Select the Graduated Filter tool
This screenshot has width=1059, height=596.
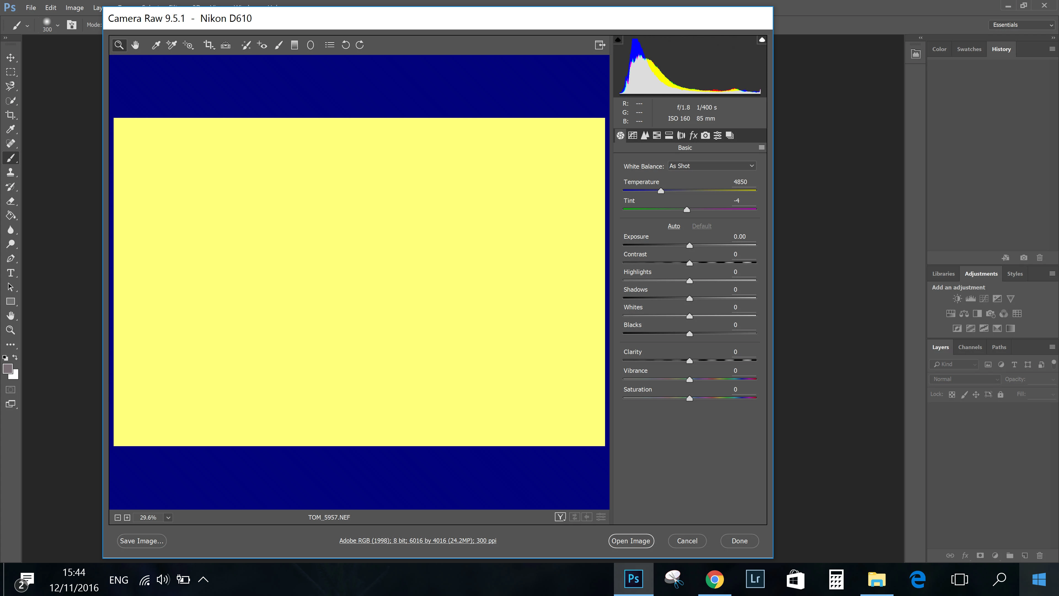coord(294,45)
